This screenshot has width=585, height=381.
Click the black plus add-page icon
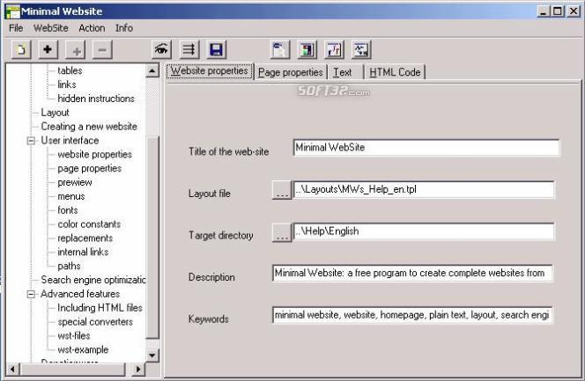pos(48,49)
